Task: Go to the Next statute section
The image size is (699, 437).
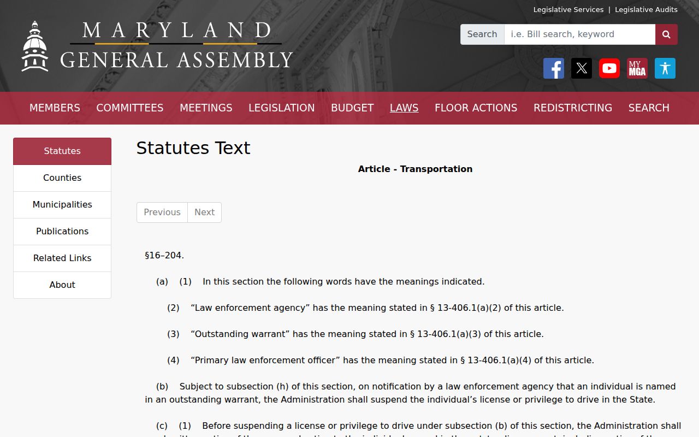Action: [x=205, y=212]
